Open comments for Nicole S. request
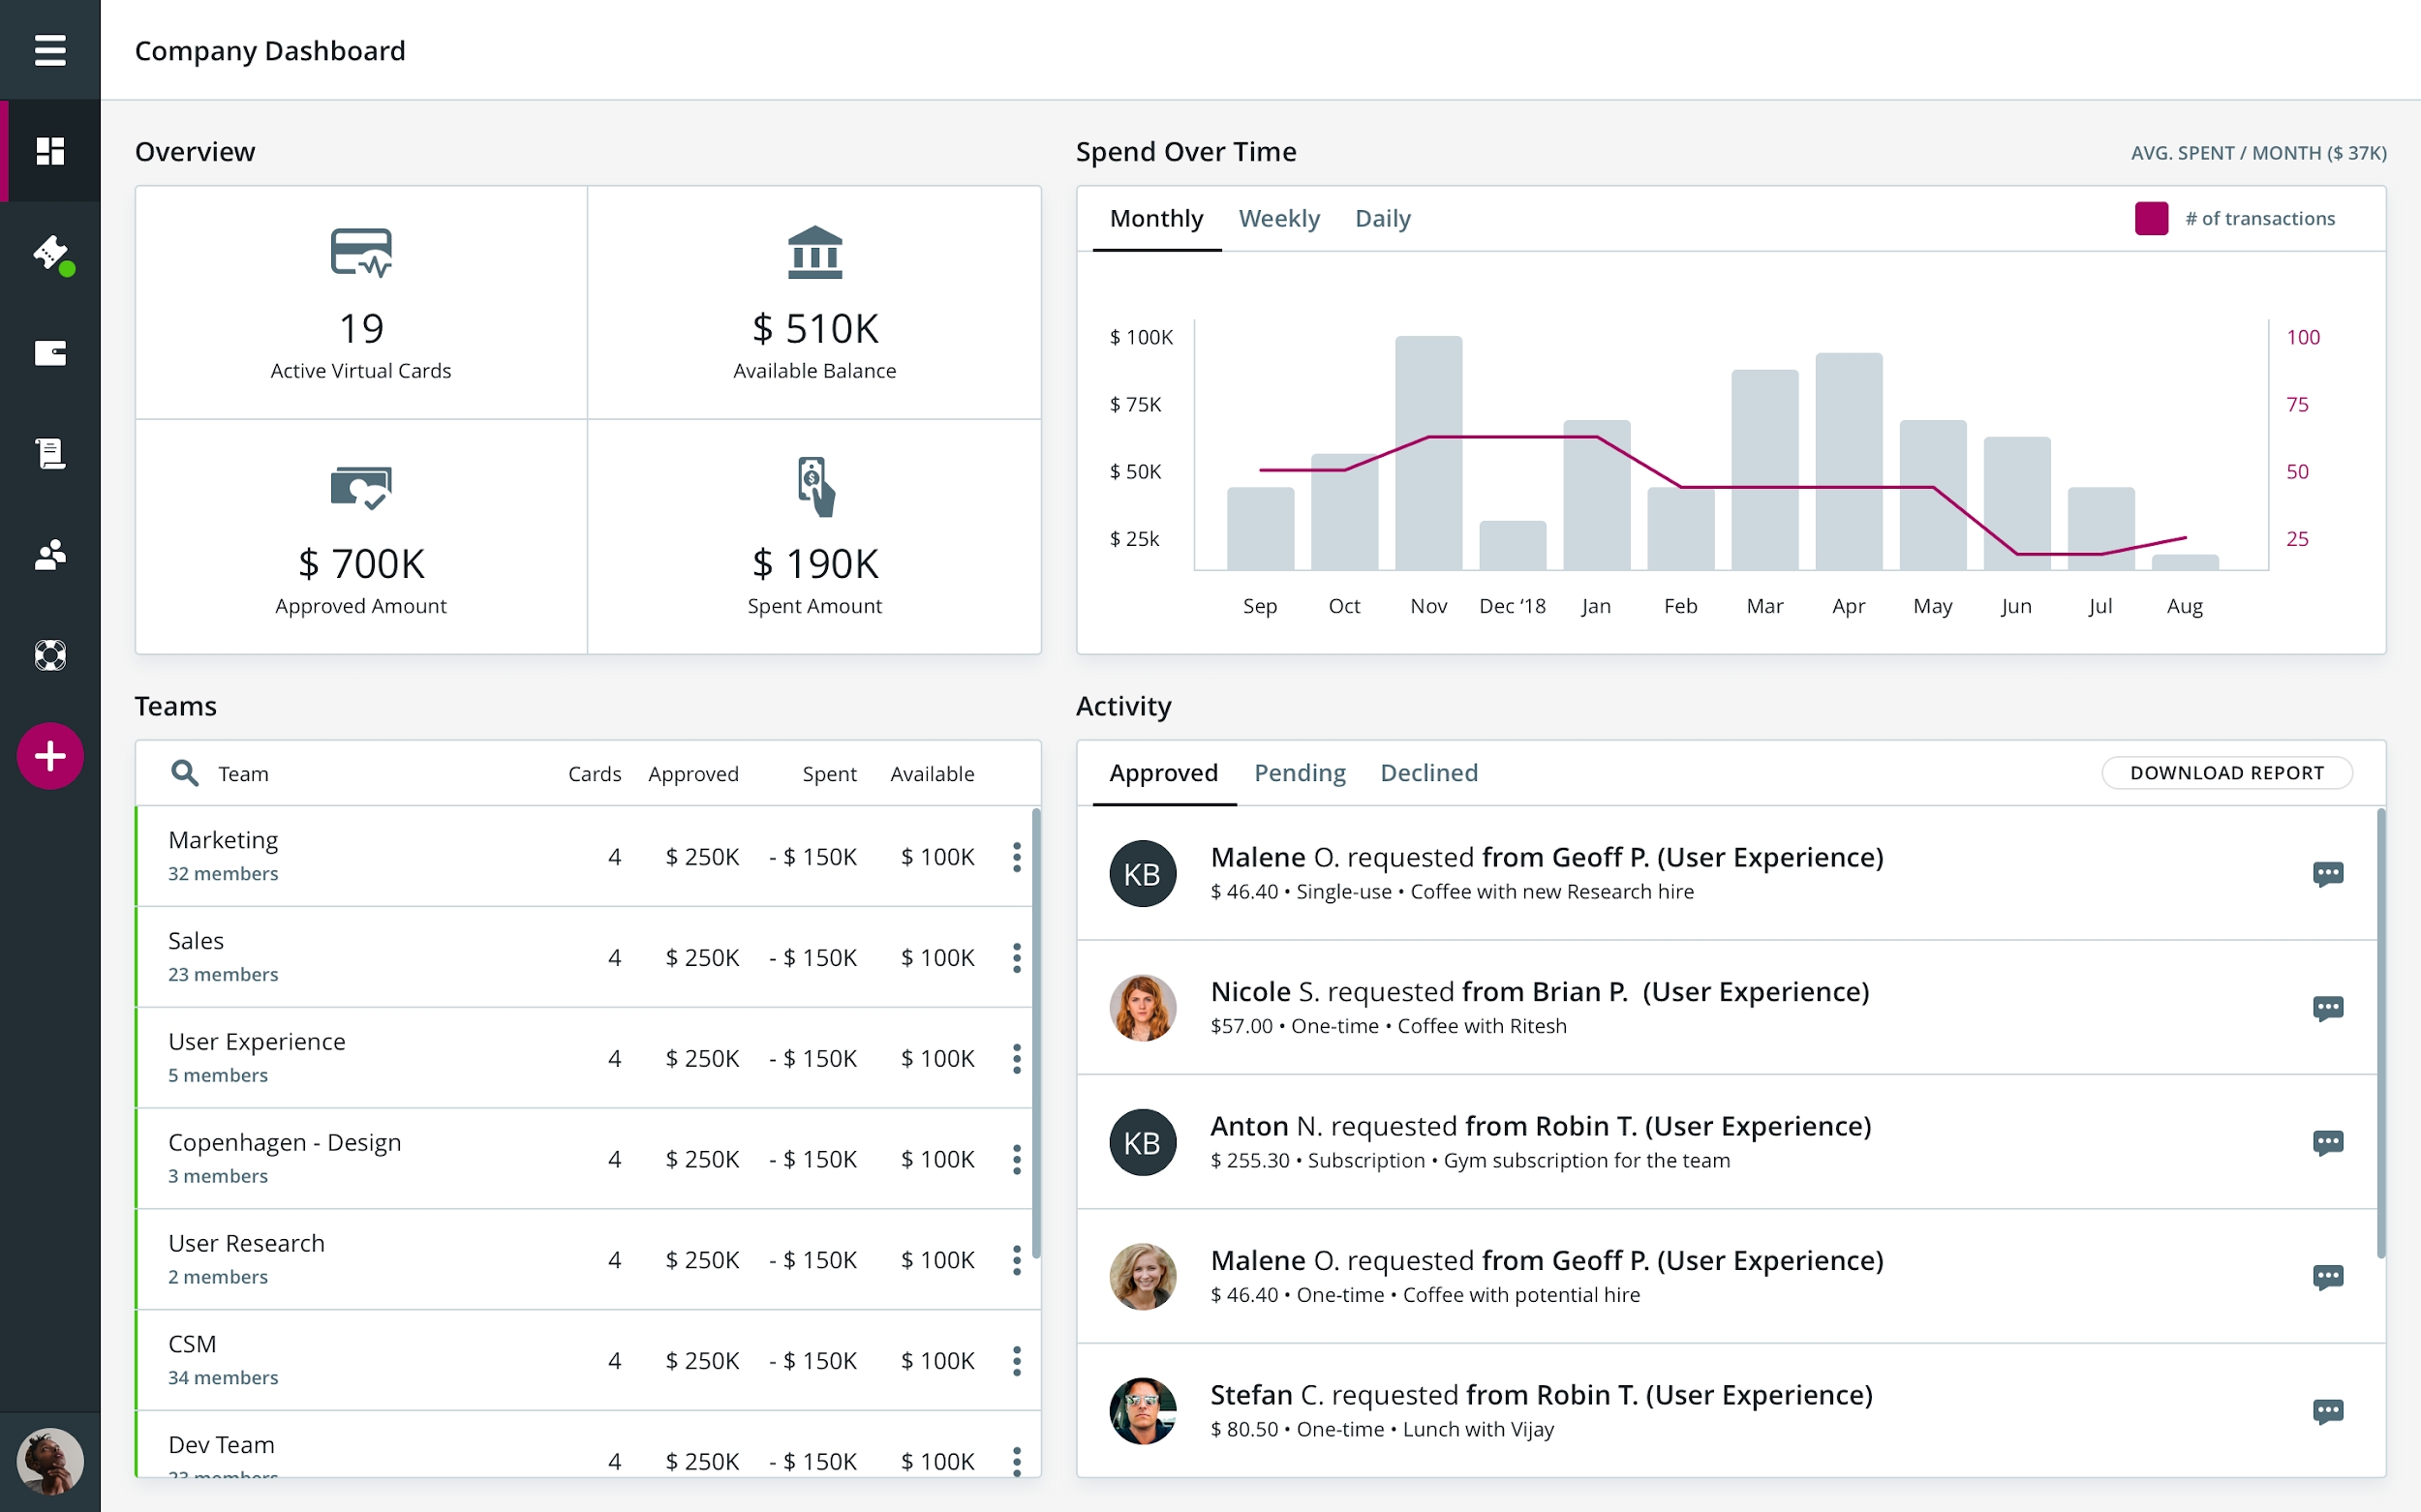 2328,1008
